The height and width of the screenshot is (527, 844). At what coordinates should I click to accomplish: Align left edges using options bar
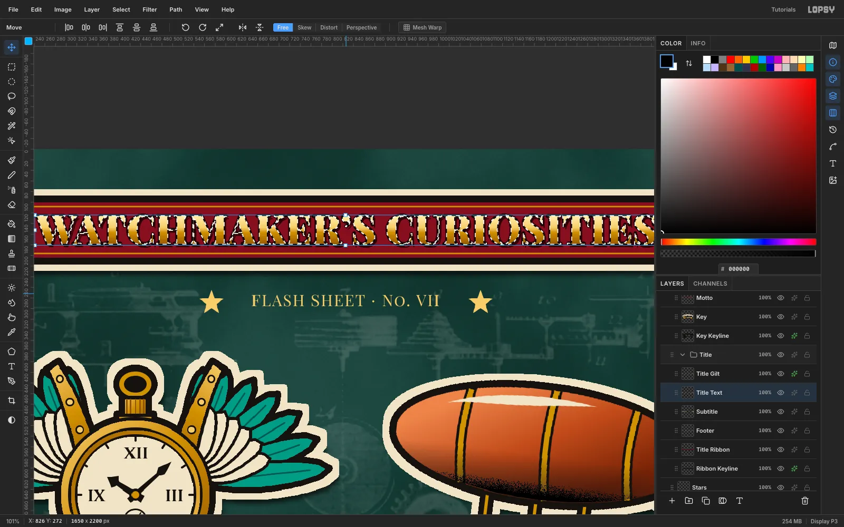click(69, 27)
